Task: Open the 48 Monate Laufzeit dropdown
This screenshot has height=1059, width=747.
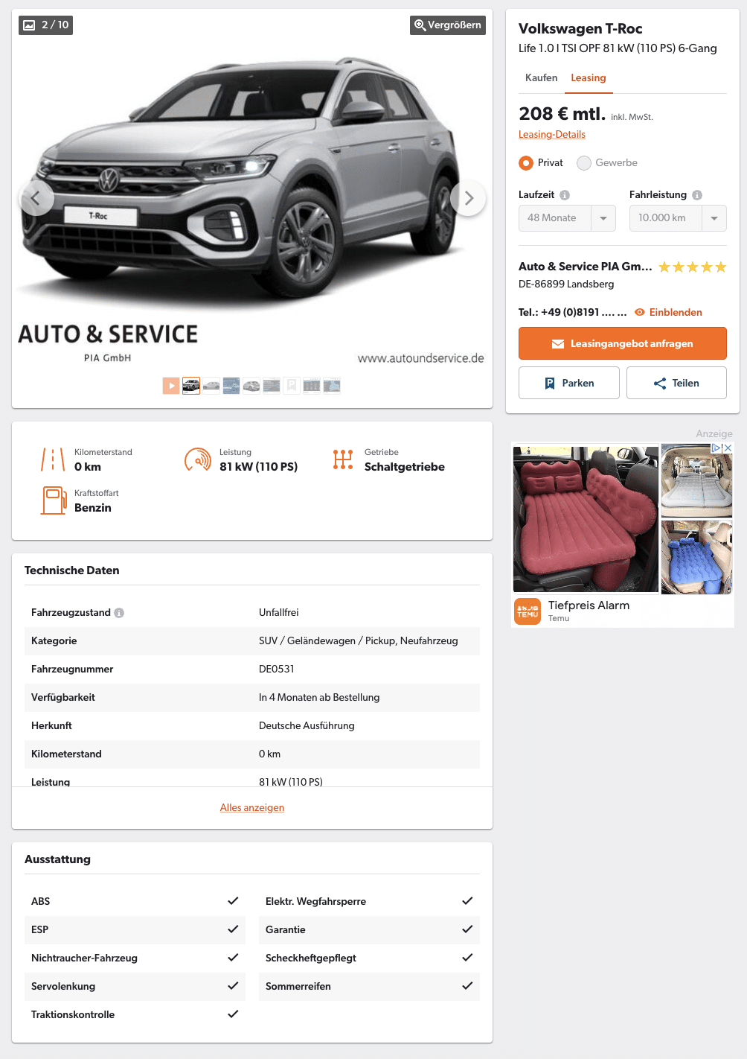Action: [x=567, y=218]
